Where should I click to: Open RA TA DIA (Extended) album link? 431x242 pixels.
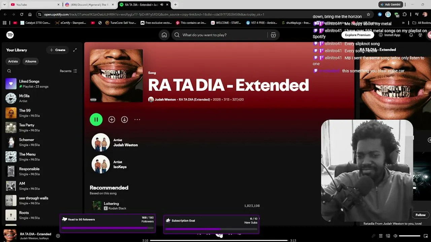(x=194, y=99)
